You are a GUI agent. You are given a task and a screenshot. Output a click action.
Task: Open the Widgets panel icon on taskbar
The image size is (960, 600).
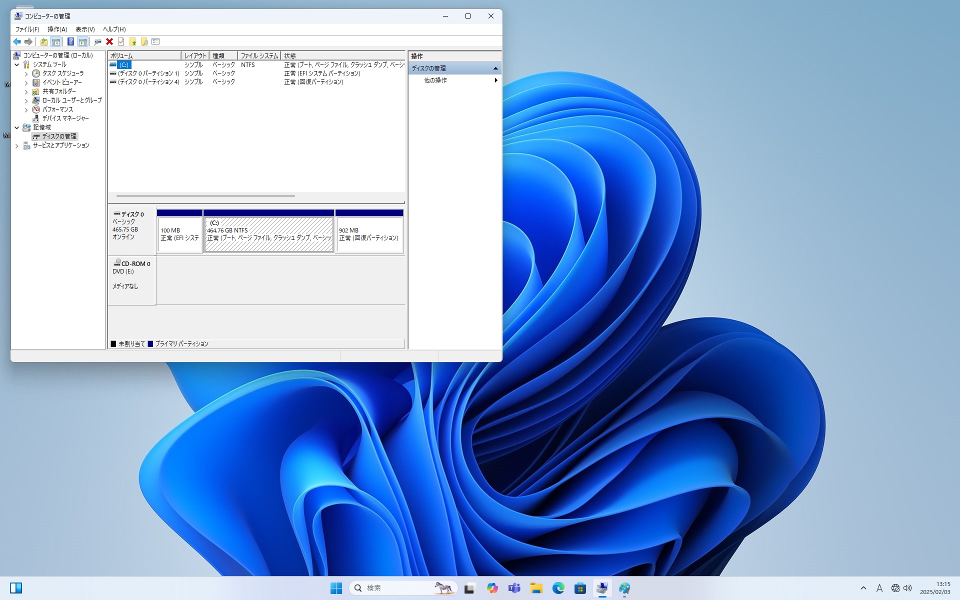coord(16,588)
